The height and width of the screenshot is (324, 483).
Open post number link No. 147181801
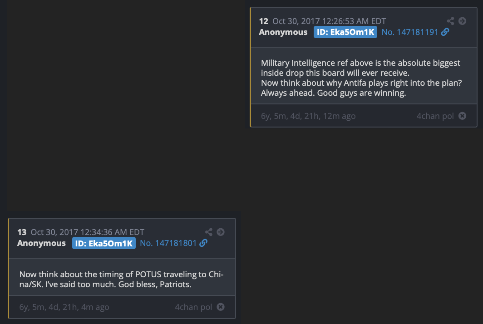[168, 243]
